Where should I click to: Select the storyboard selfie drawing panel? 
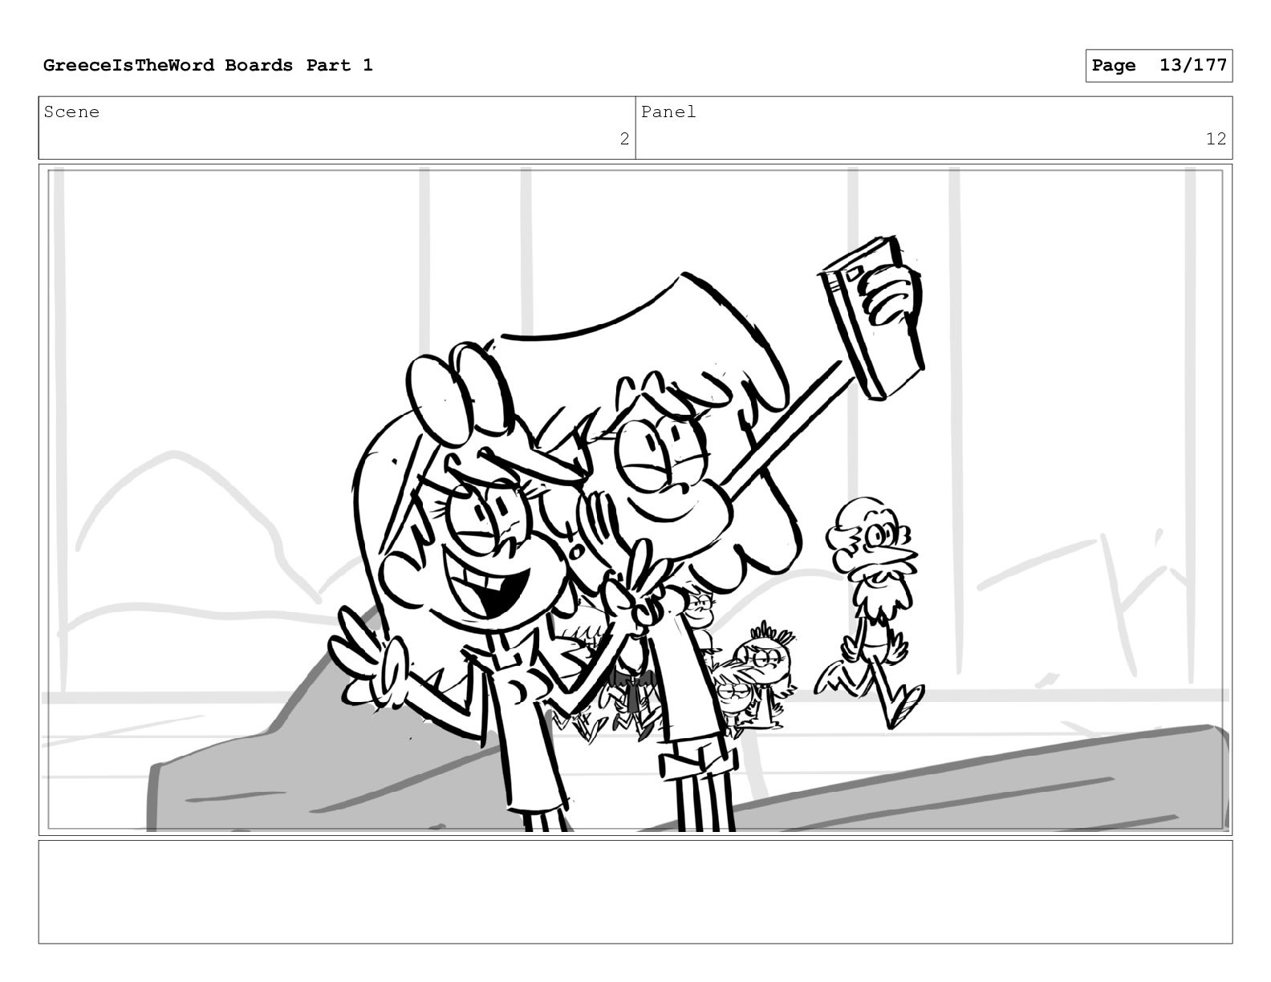(x=635, y=499)
